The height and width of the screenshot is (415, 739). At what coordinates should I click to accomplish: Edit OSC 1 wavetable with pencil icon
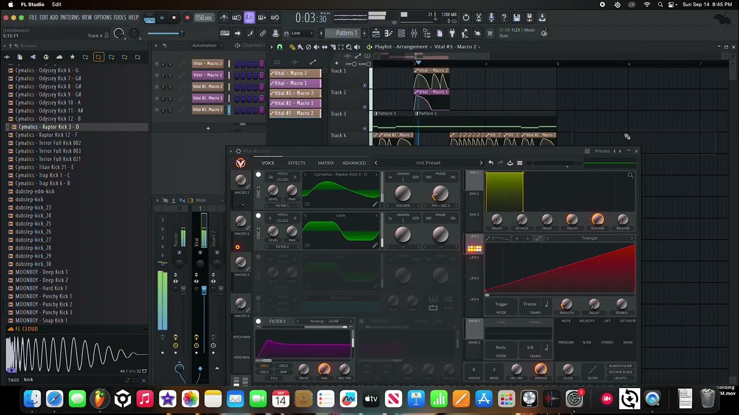375,204
